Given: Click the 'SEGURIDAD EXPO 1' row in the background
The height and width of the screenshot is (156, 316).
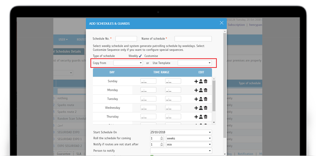Looking at the screenshot, I should (x=70, y=139).
